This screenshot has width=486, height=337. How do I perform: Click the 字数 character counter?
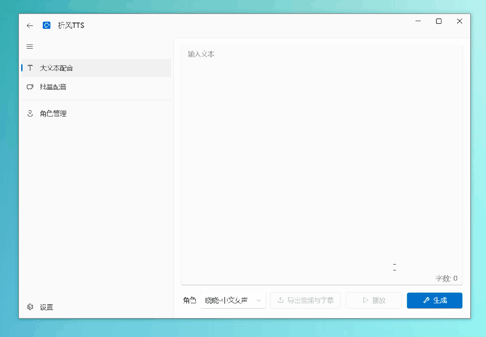click(446, 279)
